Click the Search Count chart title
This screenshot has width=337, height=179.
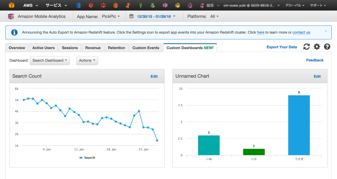pyautogui.click(x=27, y=76)
